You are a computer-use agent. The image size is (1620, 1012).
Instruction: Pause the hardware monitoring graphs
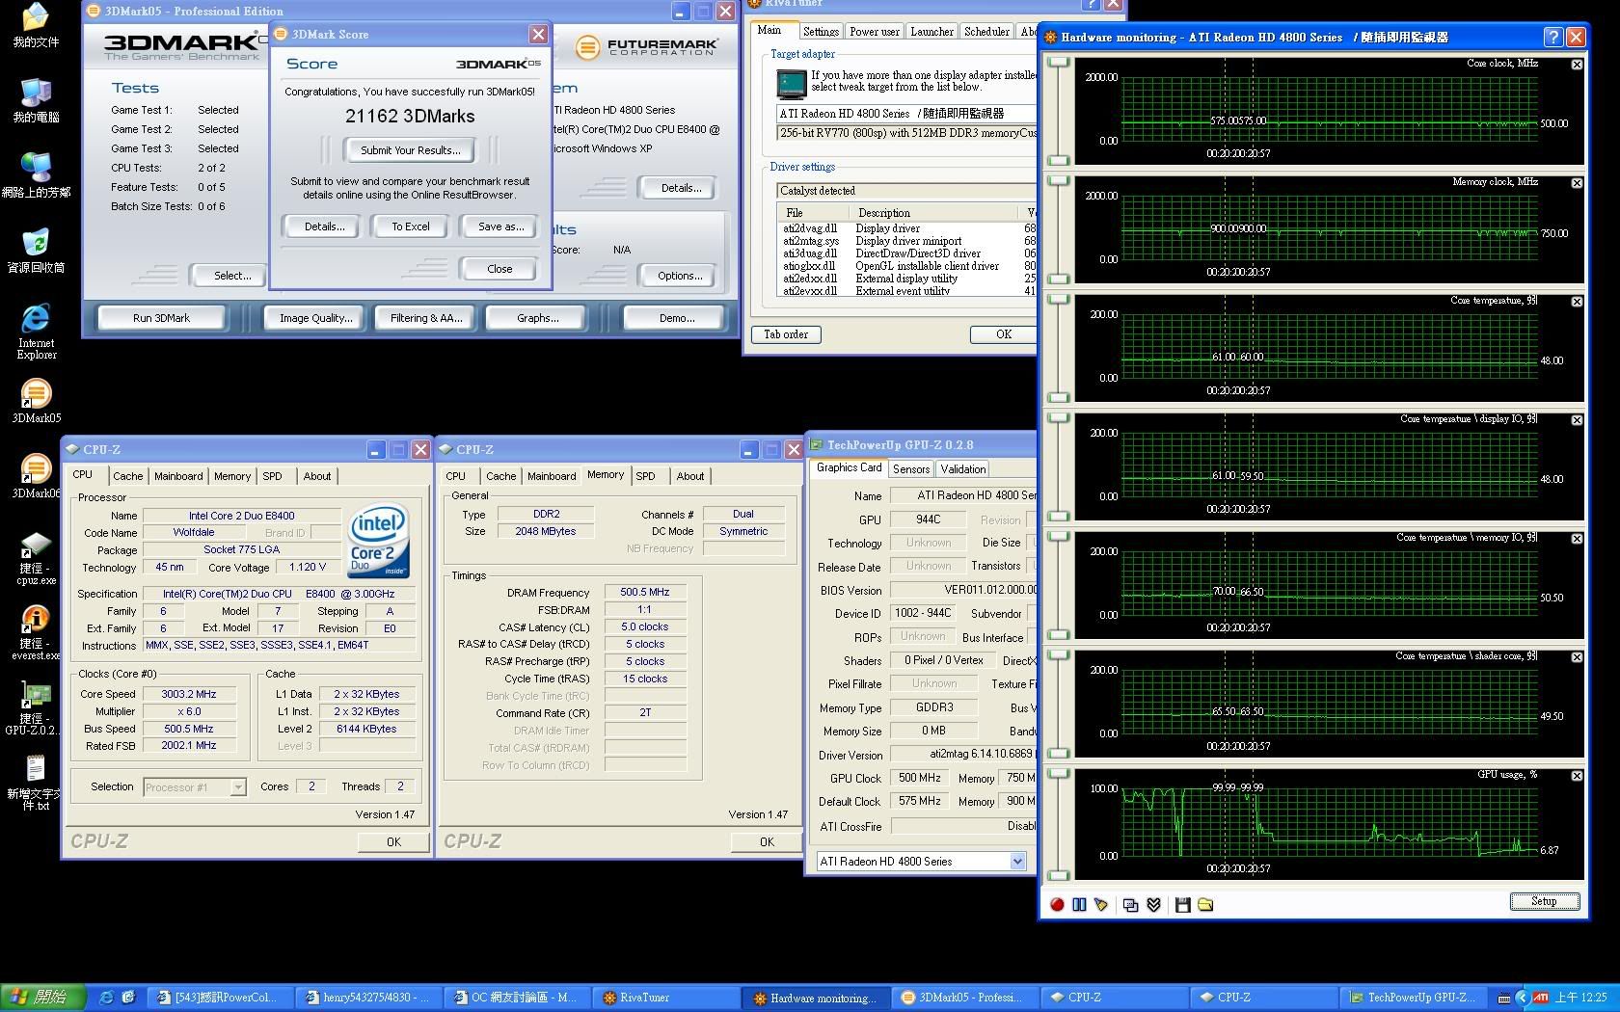(1079, 904)
